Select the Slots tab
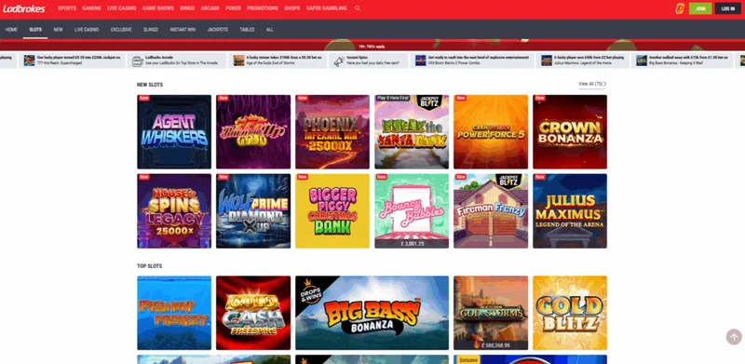 (x=35, y=30)
